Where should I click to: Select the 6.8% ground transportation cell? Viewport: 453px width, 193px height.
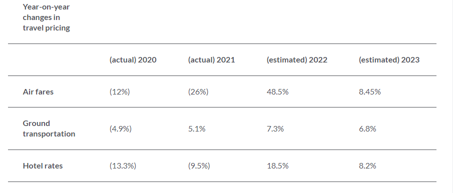pyautogui.click(x=367, y=128)
